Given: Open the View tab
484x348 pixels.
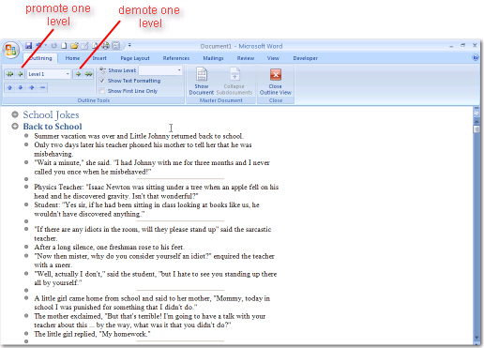Looking at the screenshot, I should 273,58.
